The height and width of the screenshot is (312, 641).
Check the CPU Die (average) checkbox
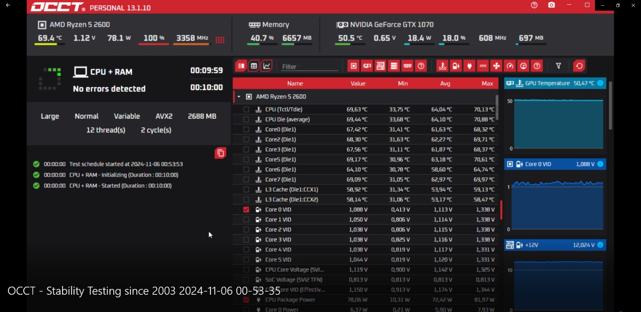pos(246,119)
